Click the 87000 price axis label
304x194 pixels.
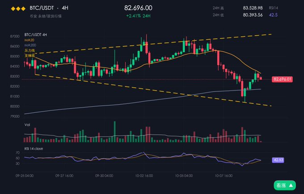click(x=15, y=37)
